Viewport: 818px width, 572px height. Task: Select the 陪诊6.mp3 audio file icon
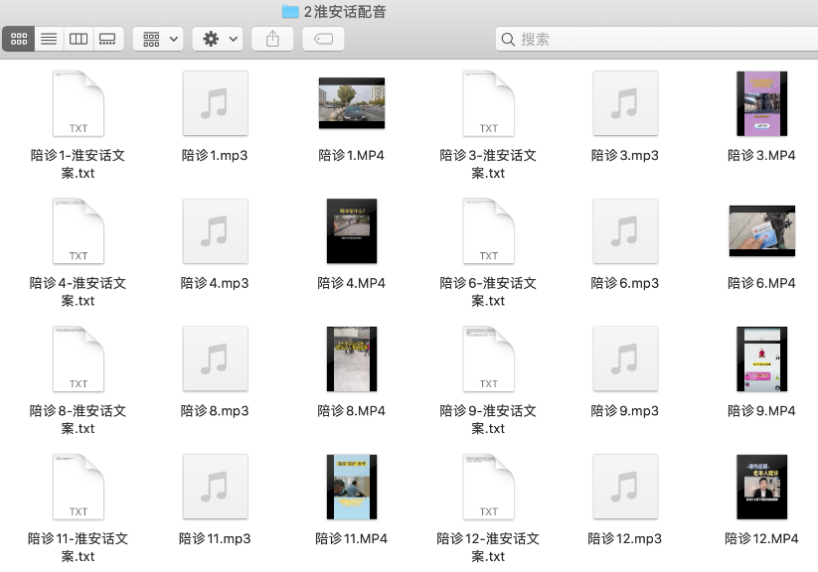click(624, 231)
